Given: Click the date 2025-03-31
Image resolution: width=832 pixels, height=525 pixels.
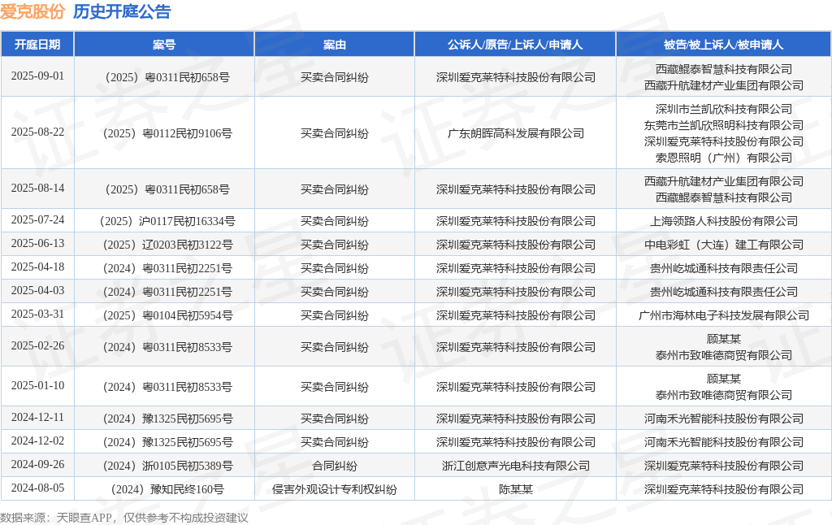Looking at the screenshot, I should (x=37, y=315).
